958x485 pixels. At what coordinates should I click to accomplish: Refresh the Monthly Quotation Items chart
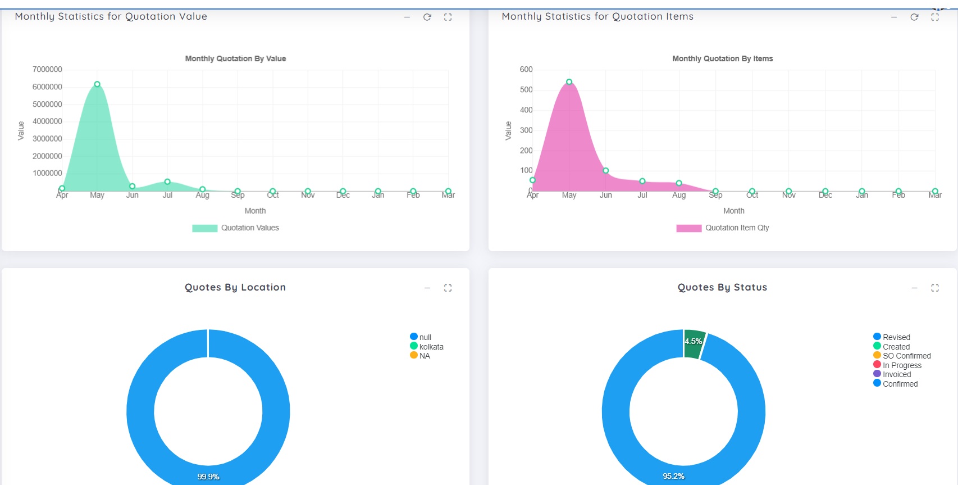[914, 17]
